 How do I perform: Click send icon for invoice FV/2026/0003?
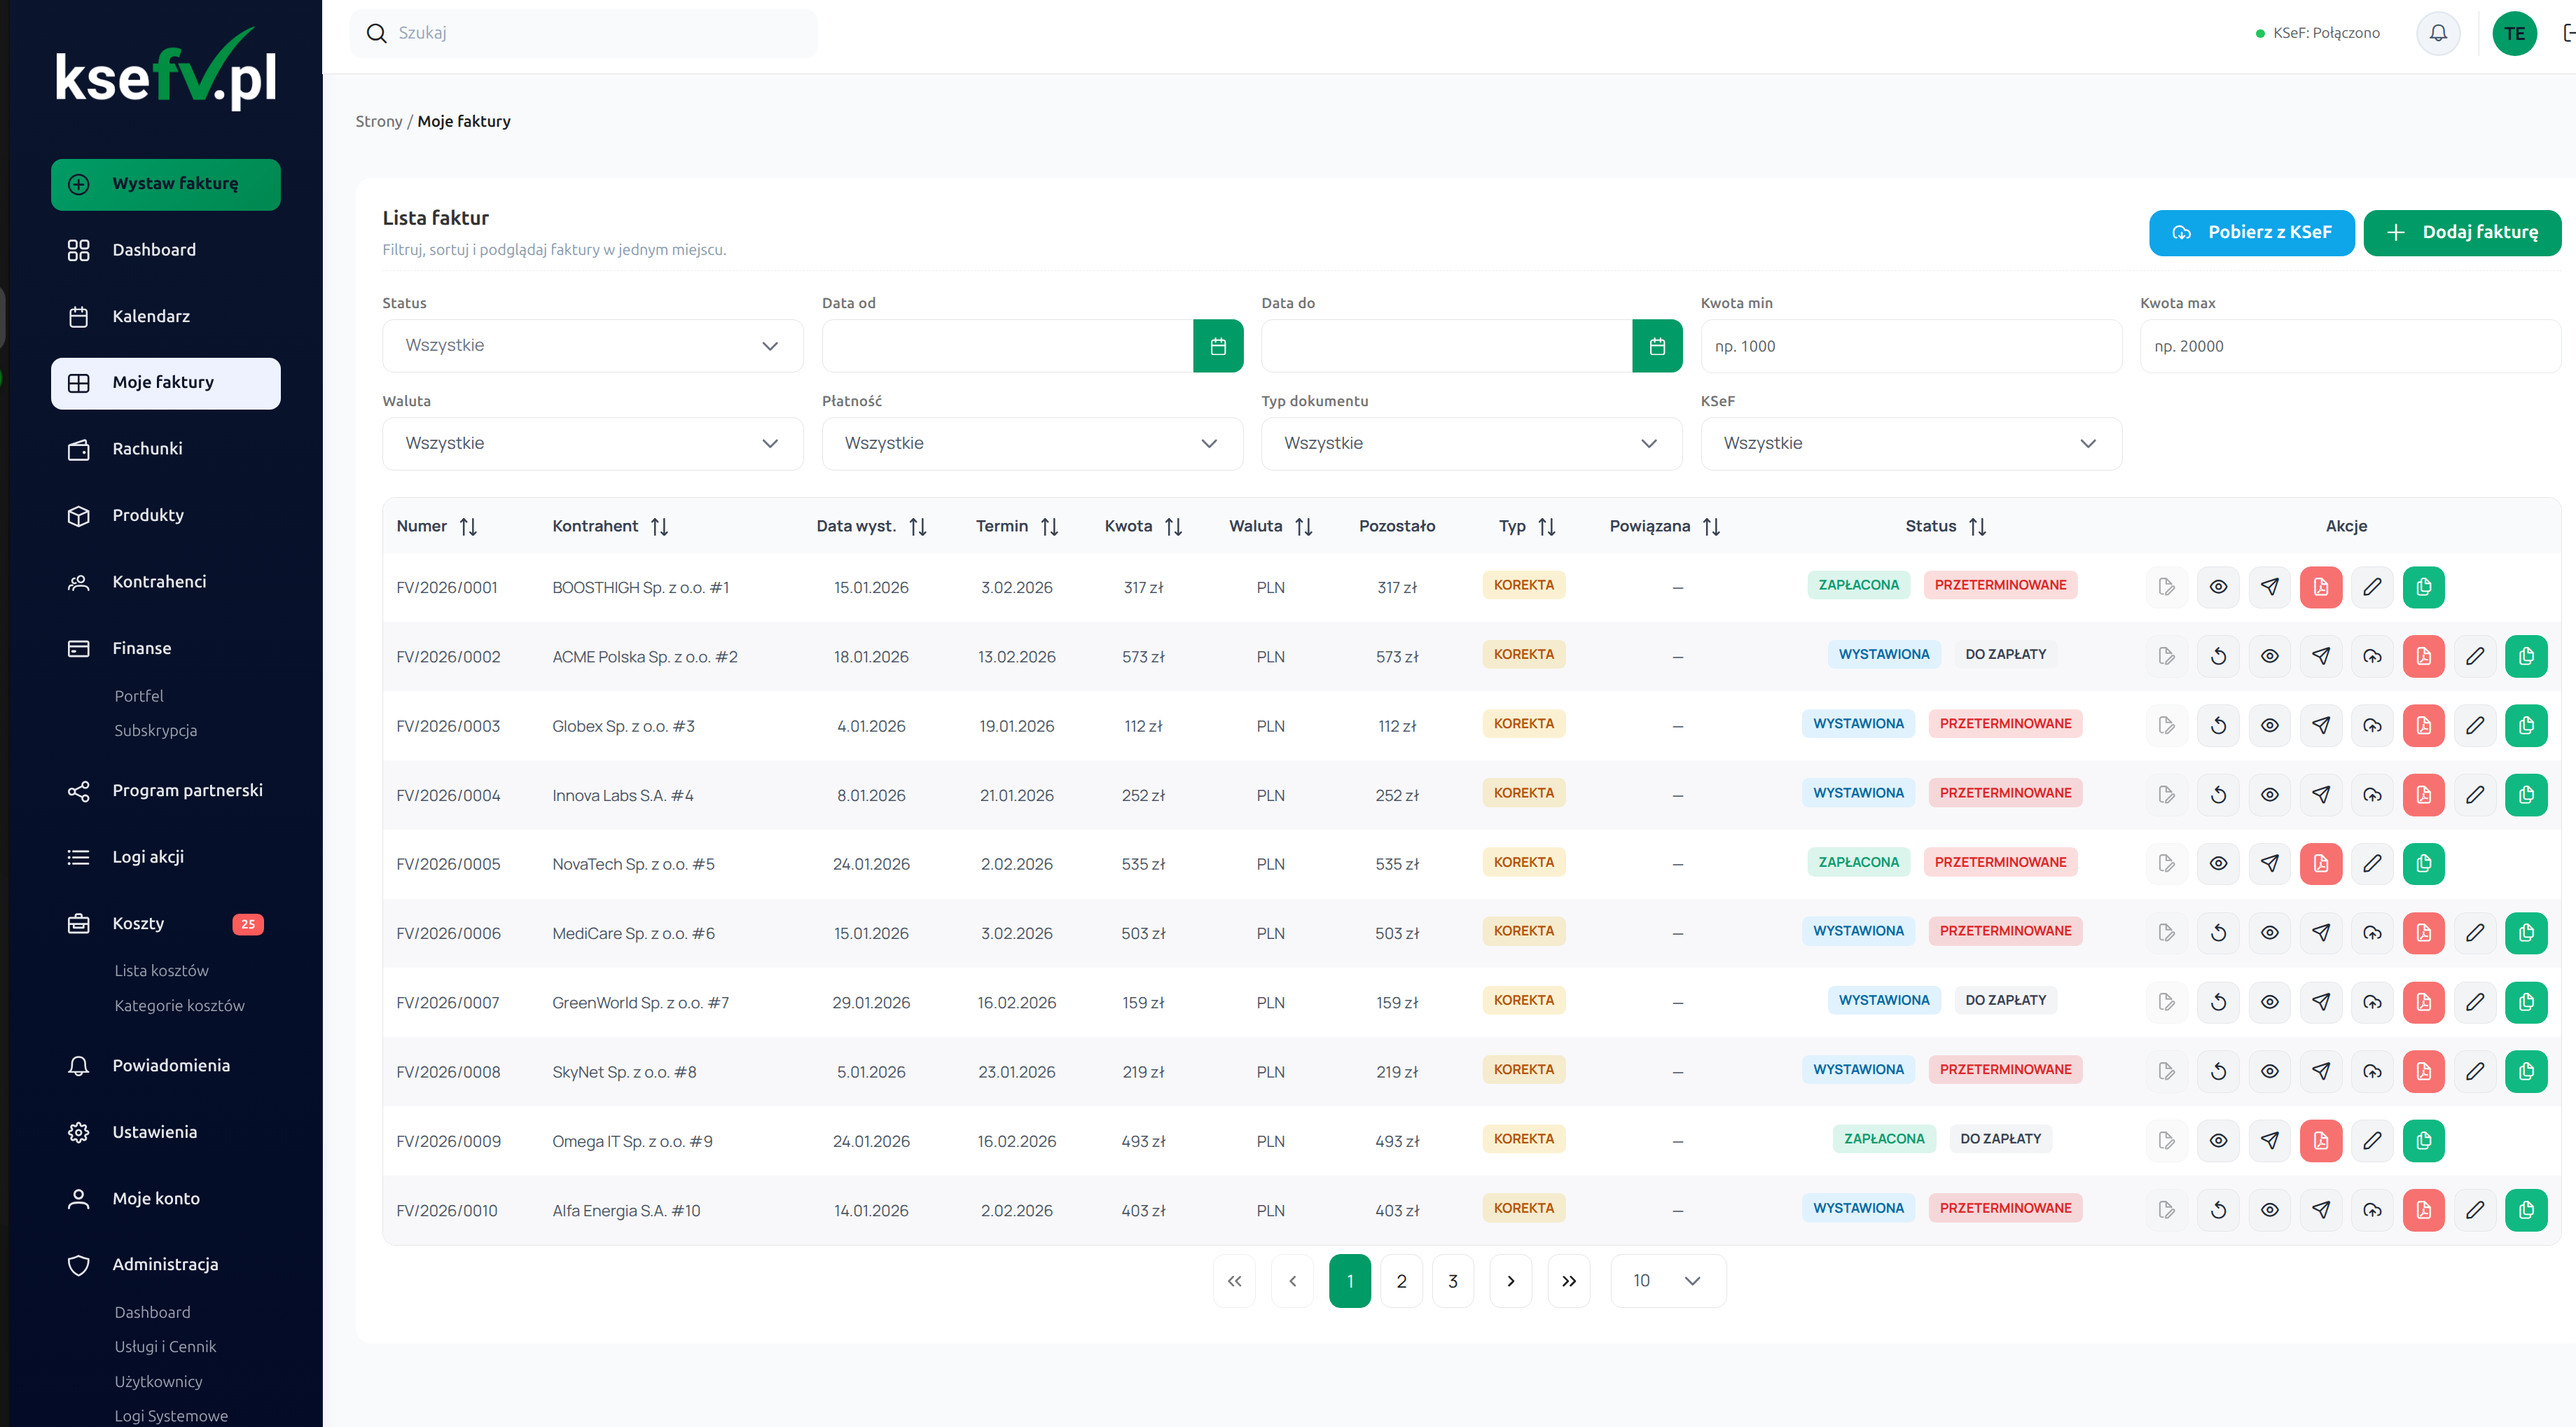click(2320, 726)
